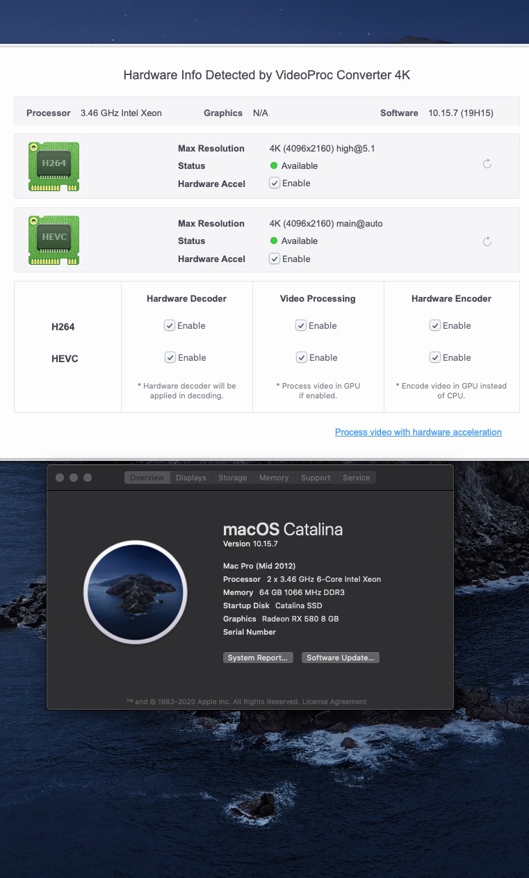
Task: Click the Video Processing column header
Action: coord(318,298)
